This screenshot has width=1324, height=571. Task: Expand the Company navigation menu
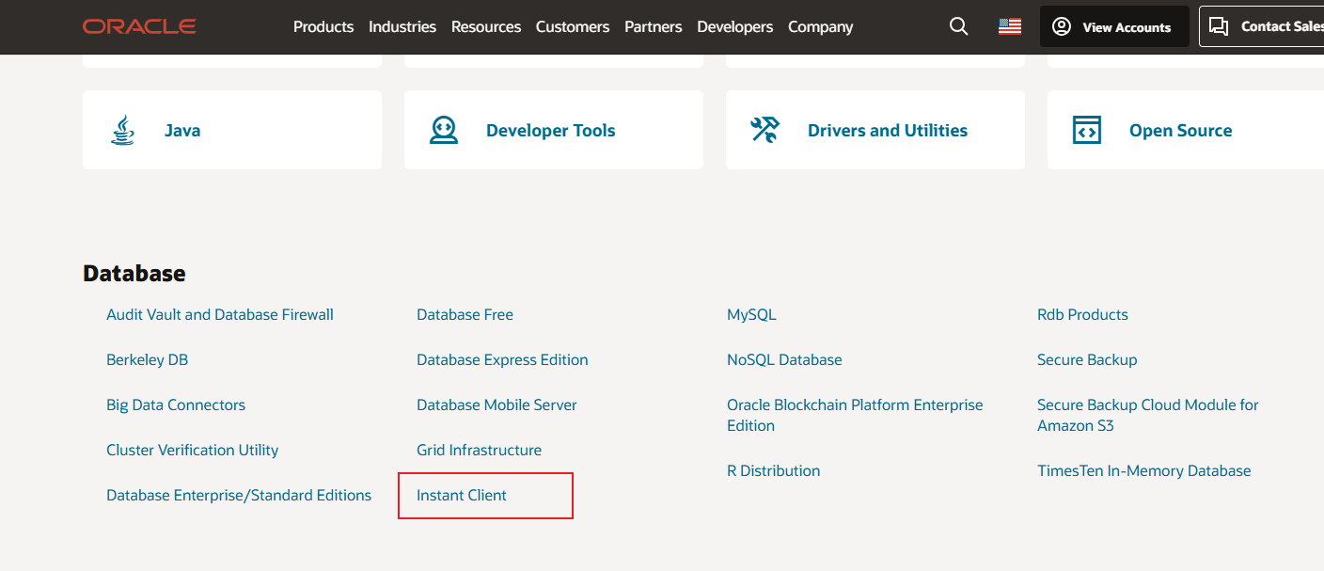(x=820, y=26)
